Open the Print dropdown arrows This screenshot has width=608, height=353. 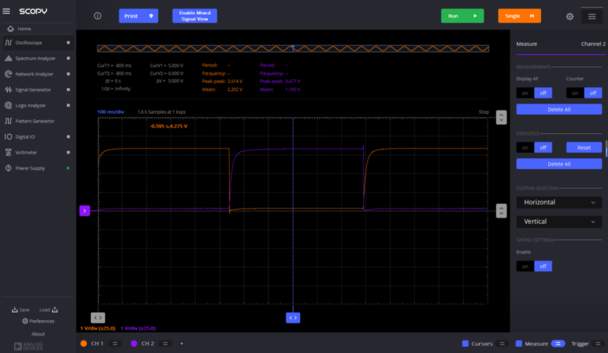(x=151, y=16)
